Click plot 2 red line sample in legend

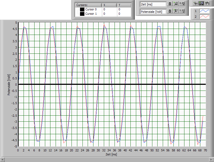(204, 17)
